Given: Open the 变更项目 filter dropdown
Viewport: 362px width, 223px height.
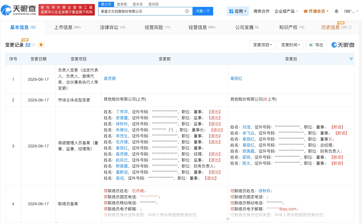Looking at the screenshot, I should (x=262, y=45).
